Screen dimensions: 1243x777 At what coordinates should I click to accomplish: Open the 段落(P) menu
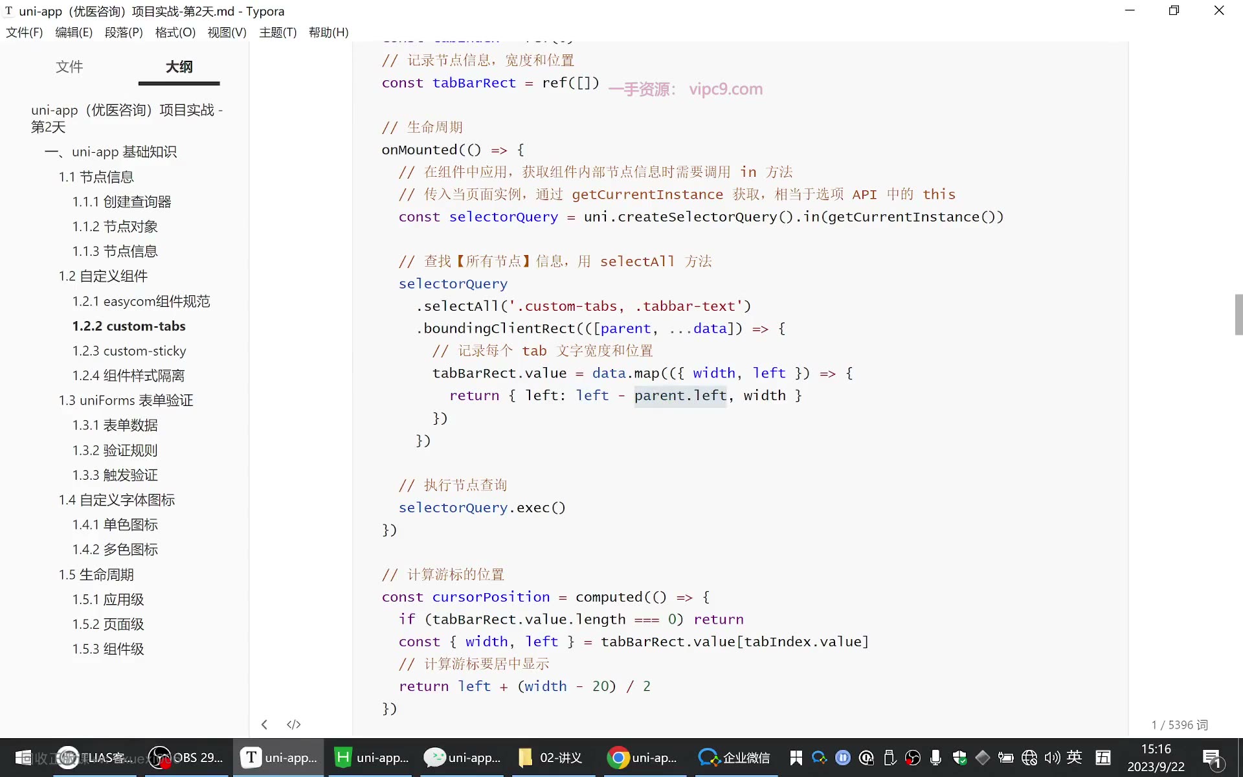point(124,32)
